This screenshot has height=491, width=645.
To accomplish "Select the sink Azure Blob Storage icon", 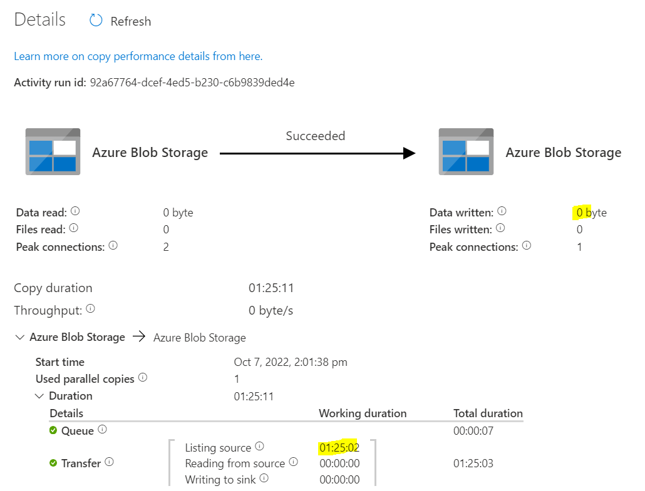I will coord(466,152).
